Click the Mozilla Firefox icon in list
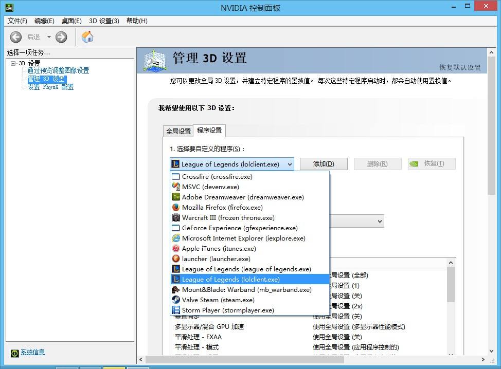The image size is (501, 369). (176, 208)
